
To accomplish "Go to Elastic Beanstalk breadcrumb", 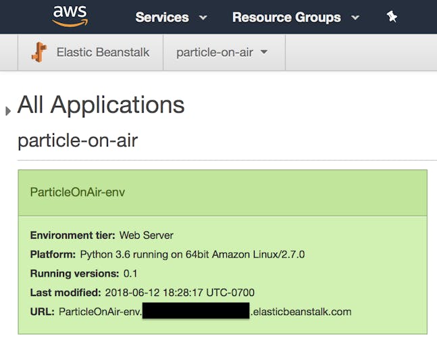I will (x=103, y=53).
